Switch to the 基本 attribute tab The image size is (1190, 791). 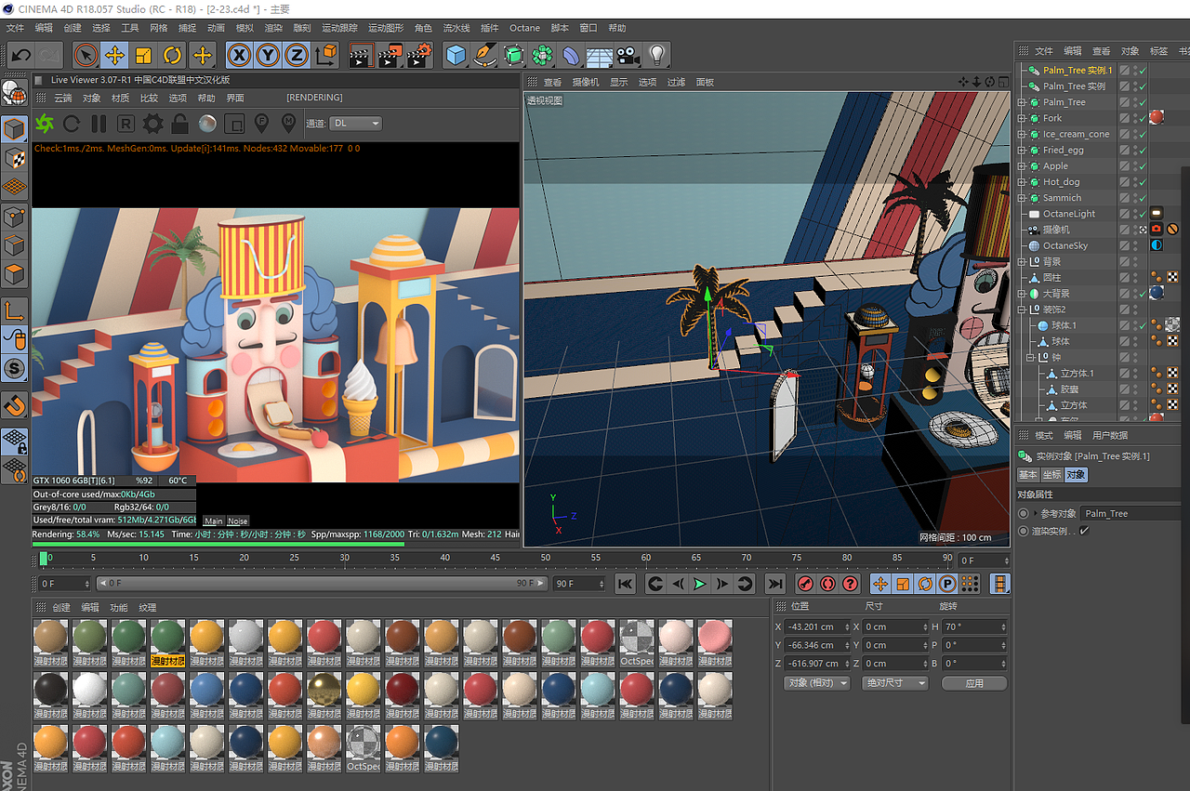[x=1028, y=475]
